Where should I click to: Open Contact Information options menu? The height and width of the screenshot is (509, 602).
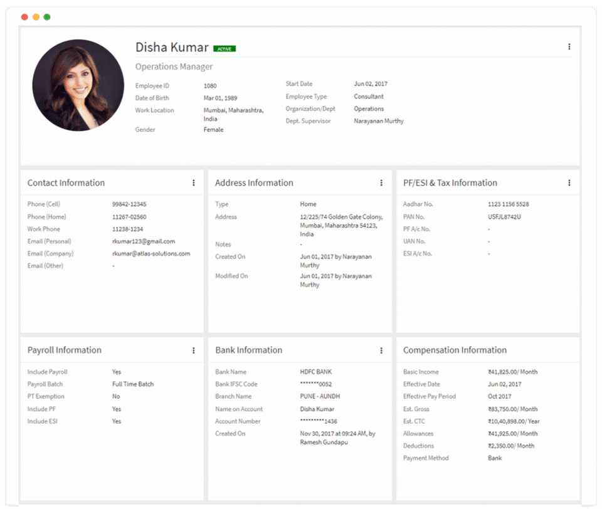point(193,183)
